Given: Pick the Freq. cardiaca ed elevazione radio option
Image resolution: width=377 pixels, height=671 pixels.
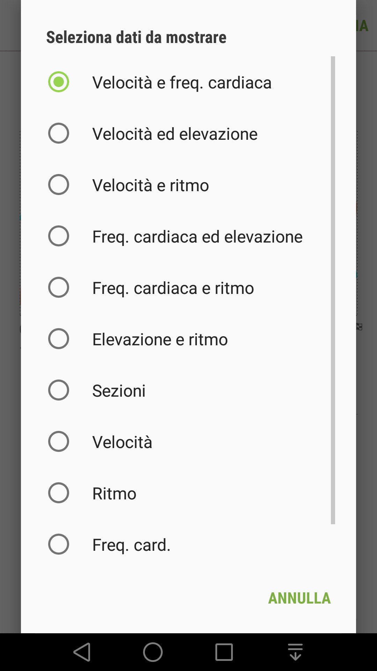Looking at the screenshot, I should (x=59, y=236).
